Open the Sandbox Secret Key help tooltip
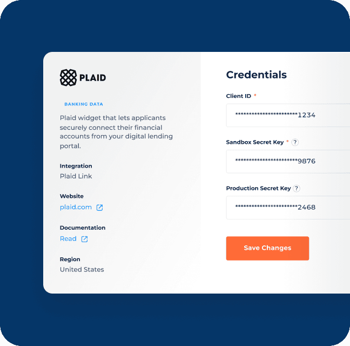Image resolution: width=350 pixels, height=346 pixels. click(295, 142)
